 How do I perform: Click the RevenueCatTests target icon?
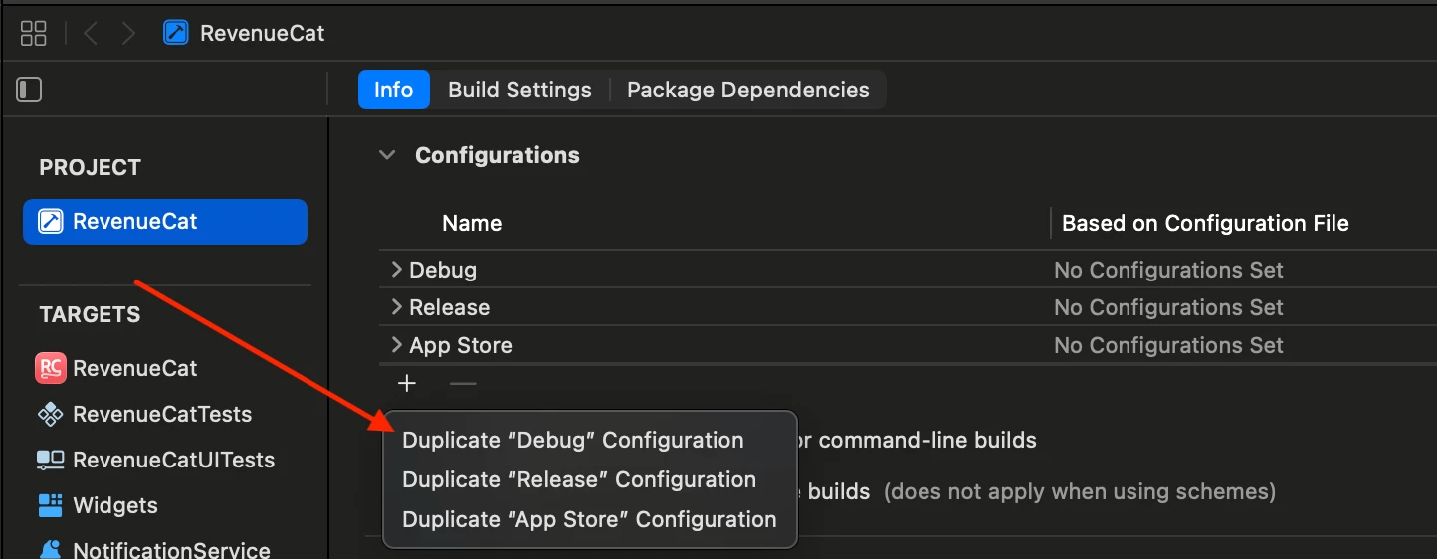coord(50,414)
